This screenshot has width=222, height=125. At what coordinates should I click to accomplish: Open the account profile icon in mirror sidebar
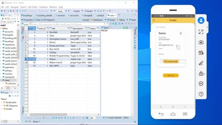[x=201, y=20]
